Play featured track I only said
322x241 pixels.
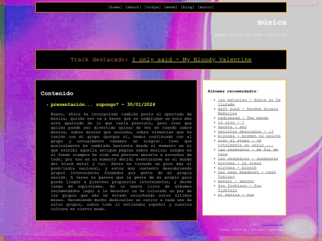[191, 60]
